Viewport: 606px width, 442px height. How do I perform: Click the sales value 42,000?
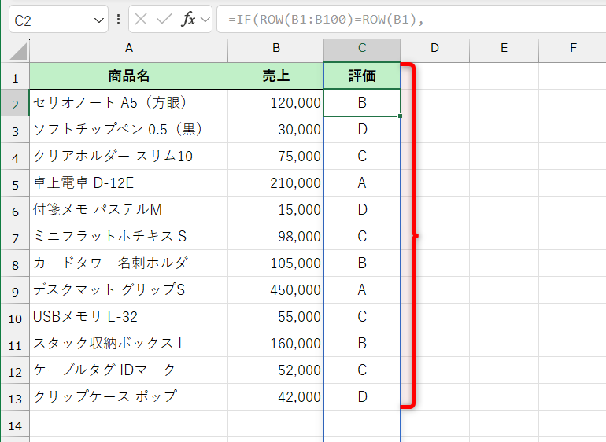tap(276, 397)
